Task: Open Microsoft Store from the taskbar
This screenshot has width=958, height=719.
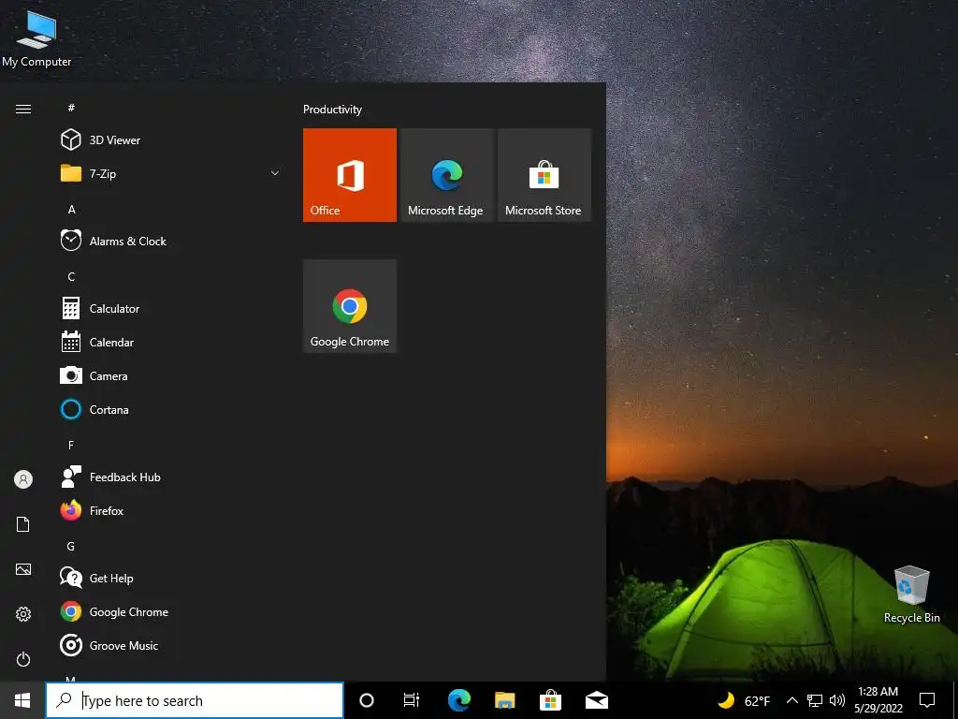Action: tap(550, 700)
